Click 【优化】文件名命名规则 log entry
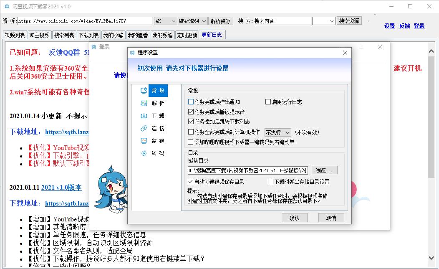 80,251
